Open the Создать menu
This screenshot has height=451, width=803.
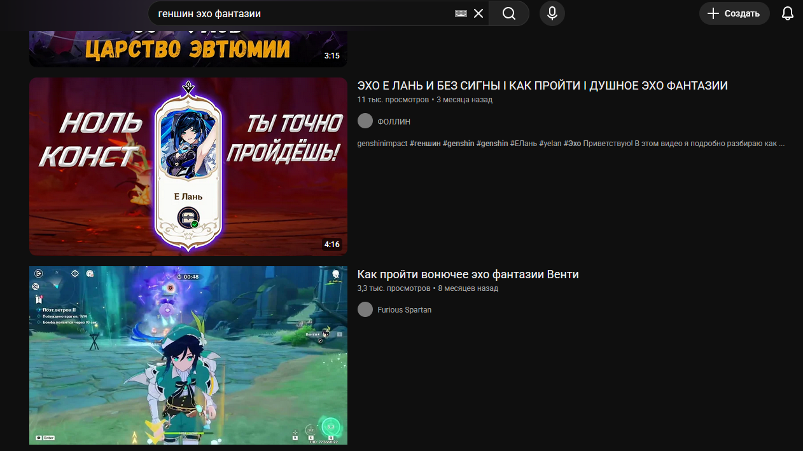(x=734, y=13)
